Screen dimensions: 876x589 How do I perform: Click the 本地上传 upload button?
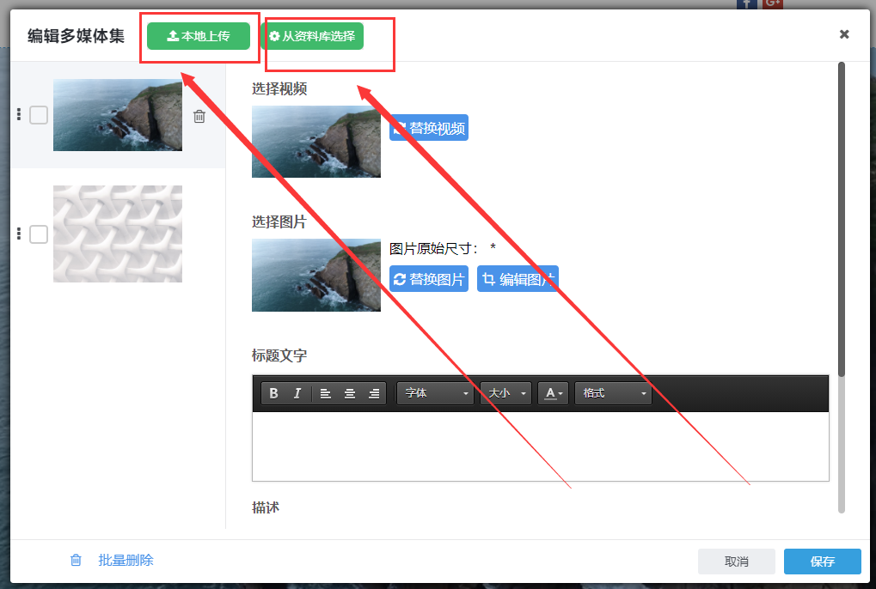point(199,36)
